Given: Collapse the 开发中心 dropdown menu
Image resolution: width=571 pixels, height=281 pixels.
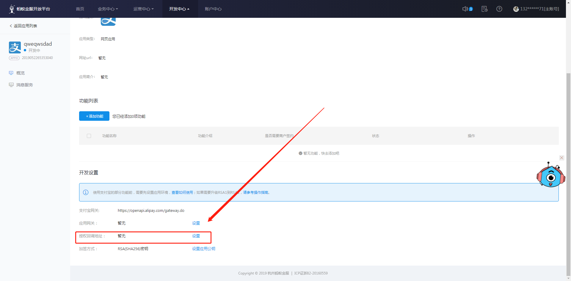Looking at the screenshot, I should 179,9.
